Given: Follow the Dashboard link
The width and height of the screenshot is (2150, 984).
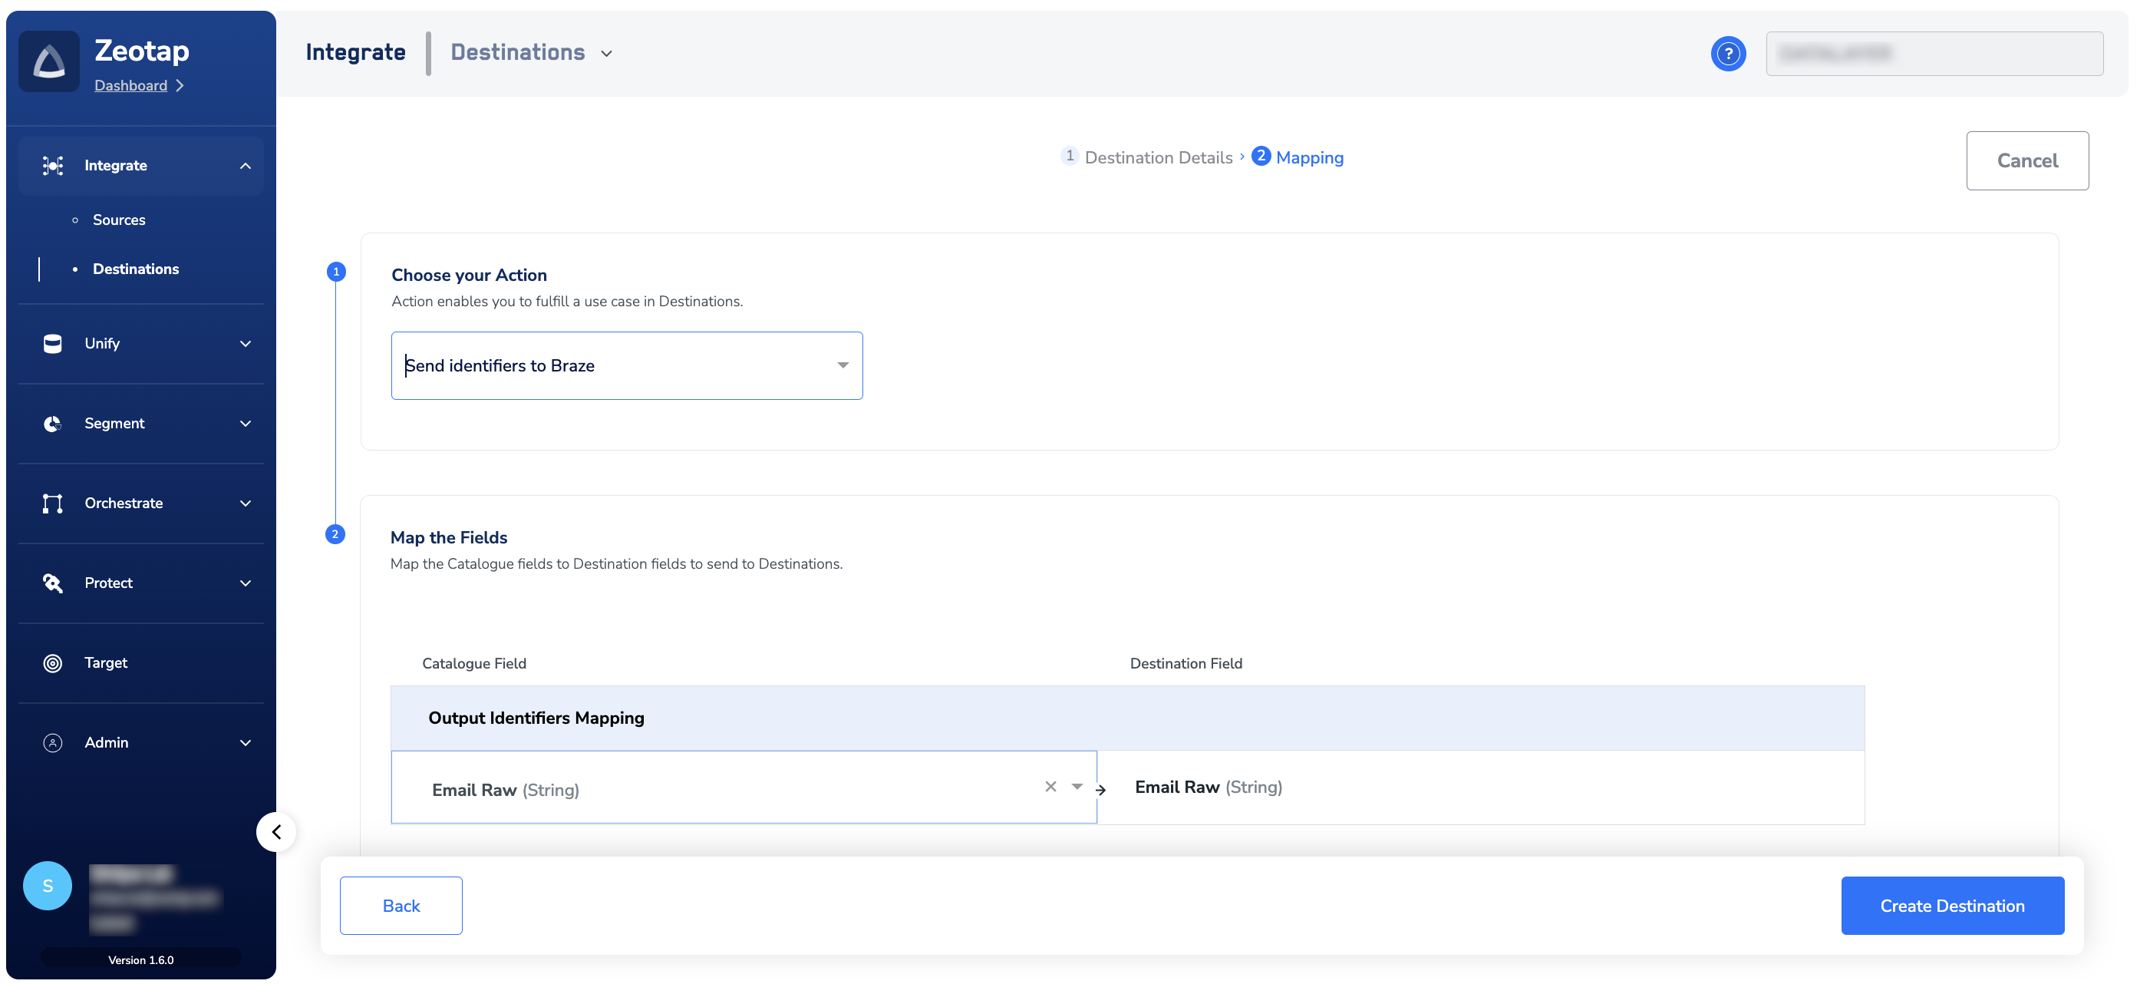Looking at the screenshot, I should [131, 86].
